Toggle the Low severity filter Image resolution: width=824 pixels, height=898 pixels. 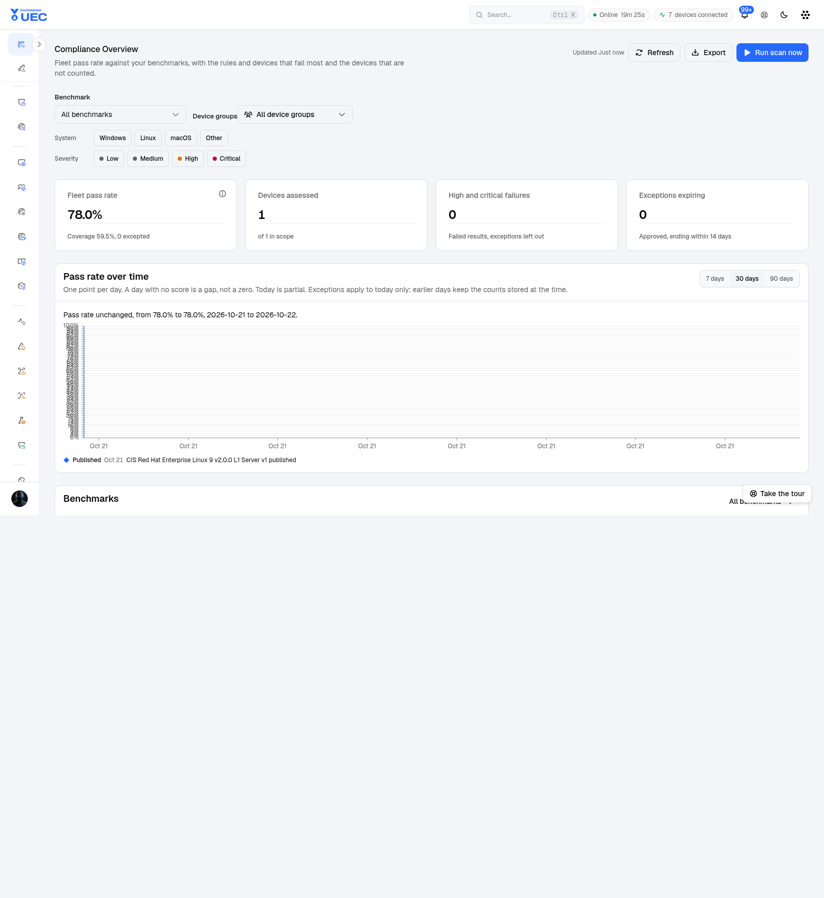click(109, 159)
